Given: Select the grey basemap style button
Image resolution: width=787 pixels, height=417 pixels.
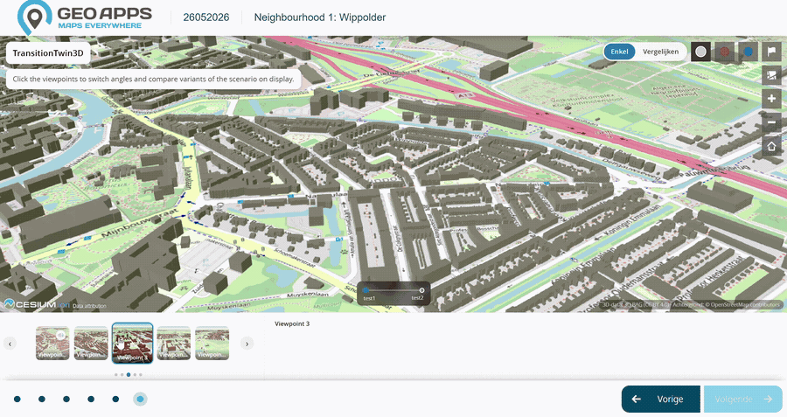Looking at the screenshot, I should coord(700,52).
